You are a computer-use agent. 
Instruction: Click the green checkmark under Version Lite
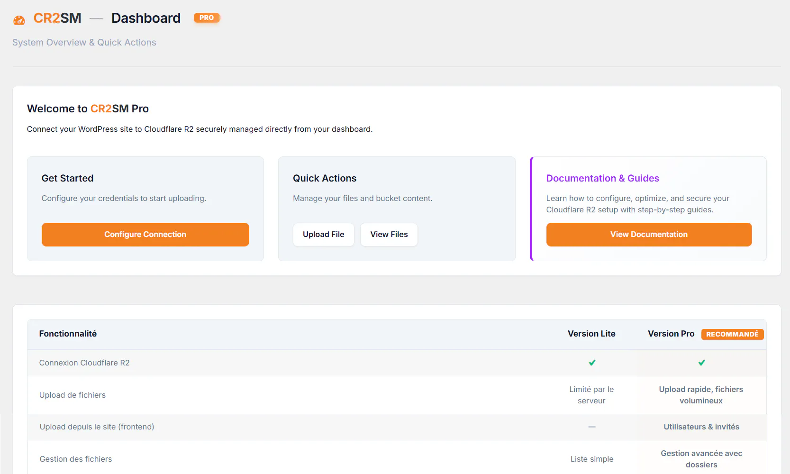click(x=592, y=363)
